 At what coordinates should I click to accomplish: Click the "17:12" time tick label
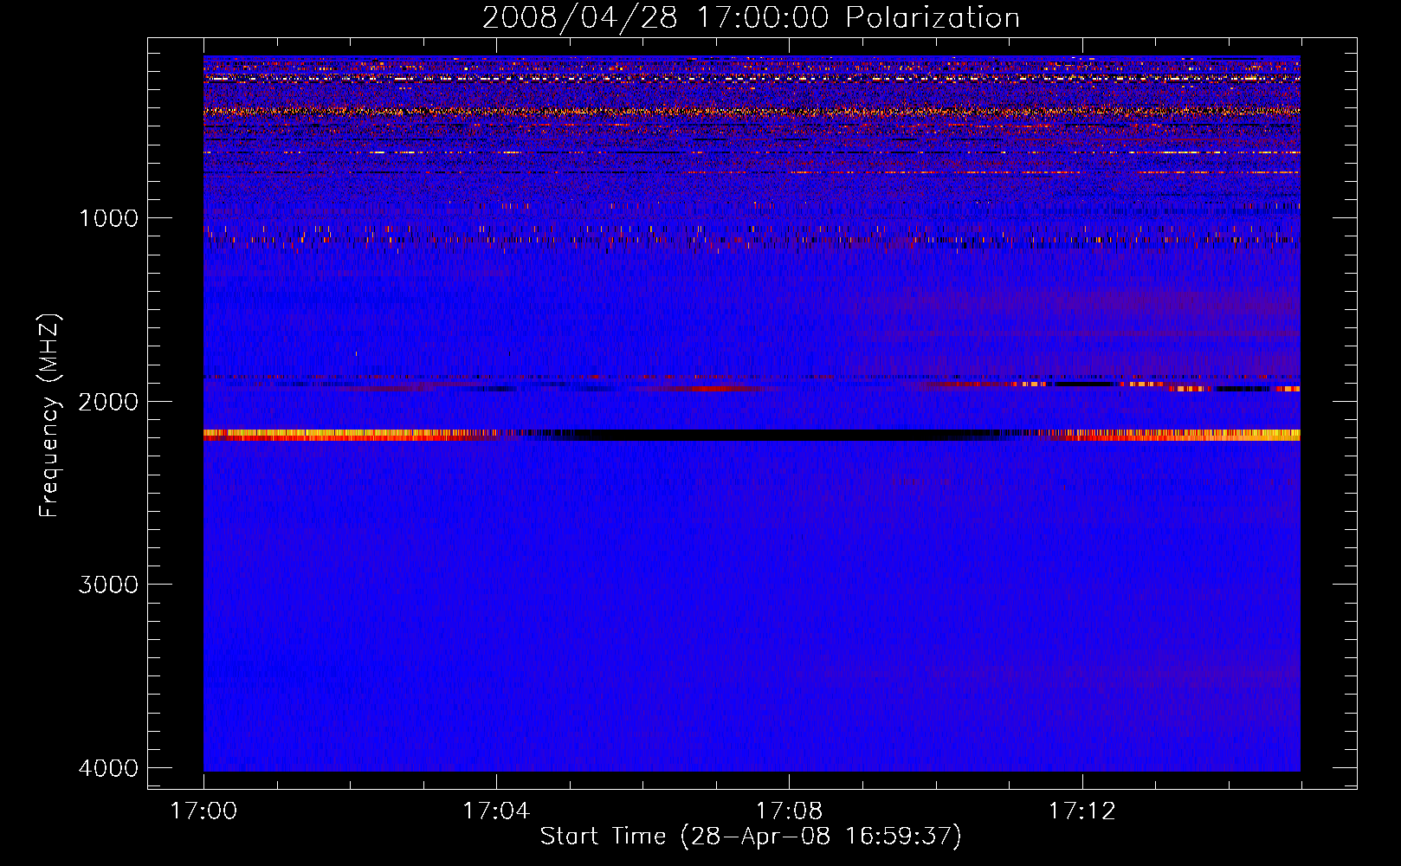tap(1081, 811)
